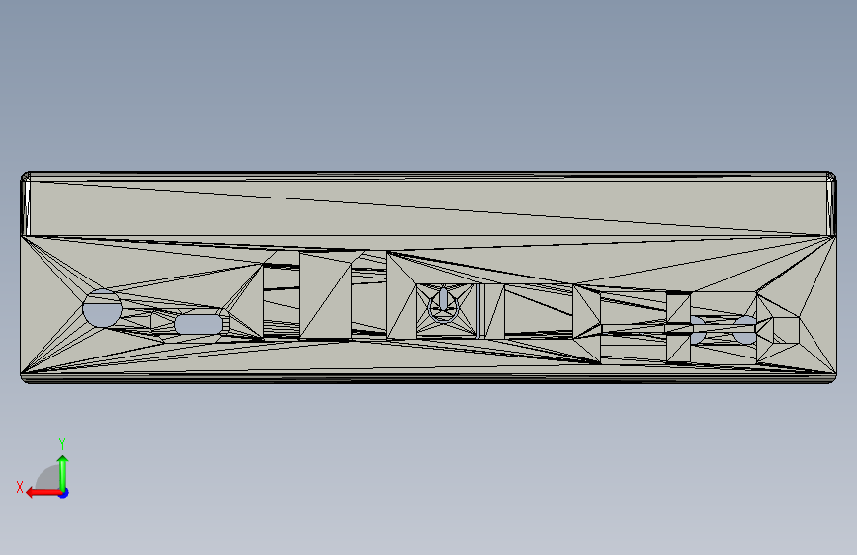Pick the keyhole circle feature in the model's center

[x=443, y=305]
